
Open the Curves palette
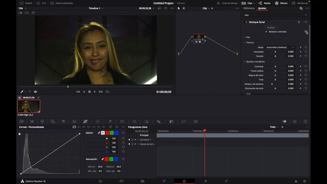[85, 122]
